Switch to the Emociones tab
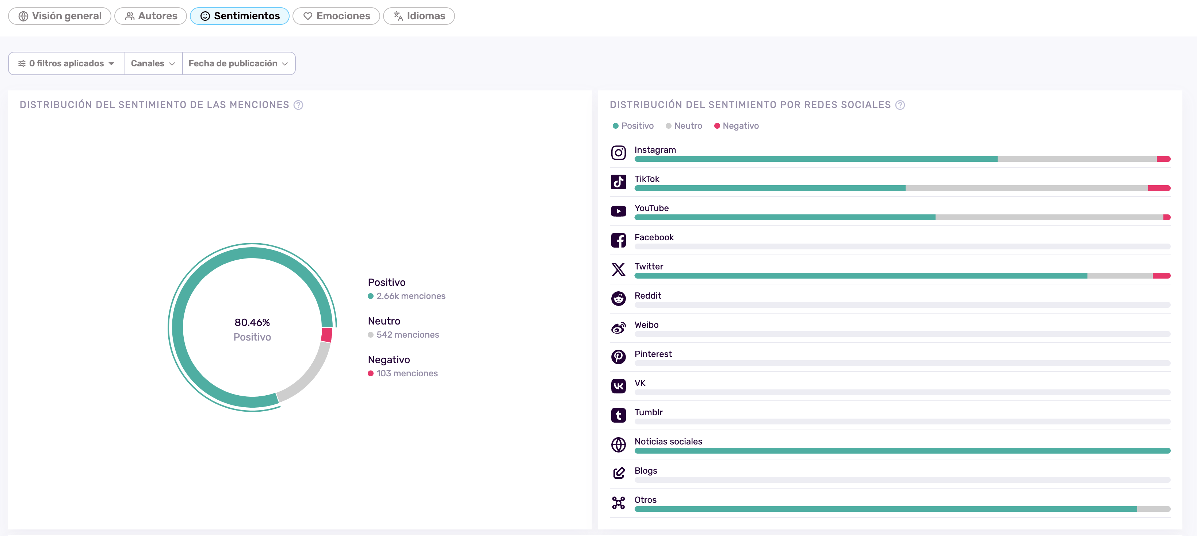1197x536 pixels. 336,16
